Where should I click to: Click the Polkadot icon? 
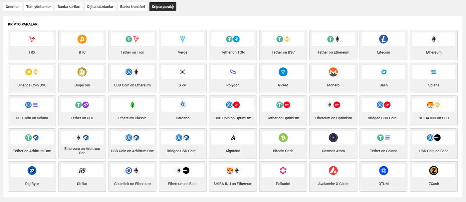(283, 171)
